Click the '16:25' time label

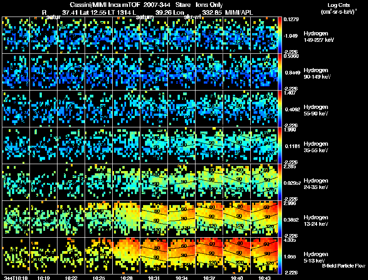(x=99, y=278)
